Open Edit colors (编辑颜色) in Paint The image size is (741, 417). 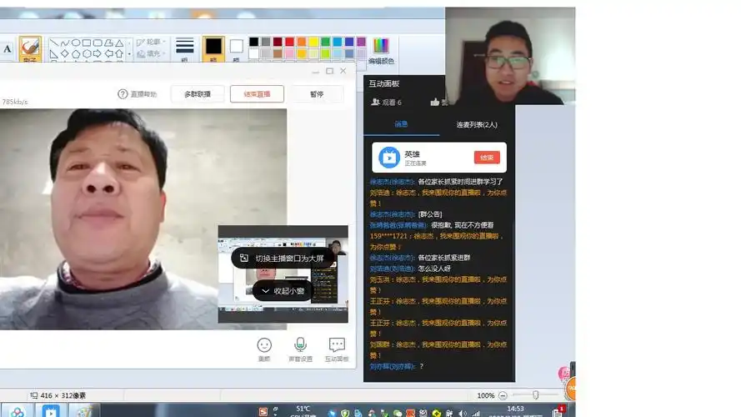pyautogui.click(x=381, y=51)
